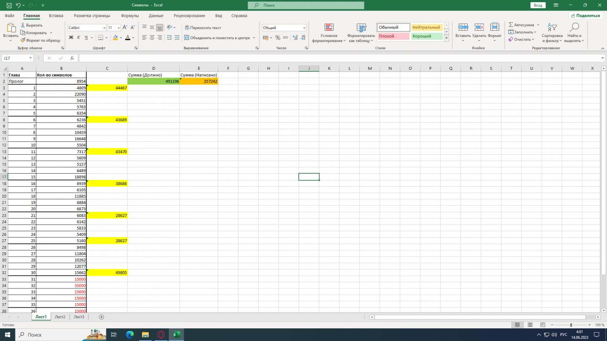Open the Name Box dropdown arrow
The image size is (607, 341).
[31, 58]
